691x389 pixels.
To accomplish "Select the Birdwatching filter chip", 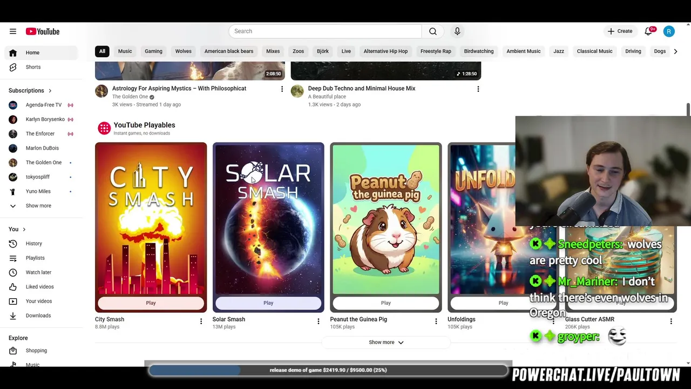I will pyautogui.click(x=479, y=51).
